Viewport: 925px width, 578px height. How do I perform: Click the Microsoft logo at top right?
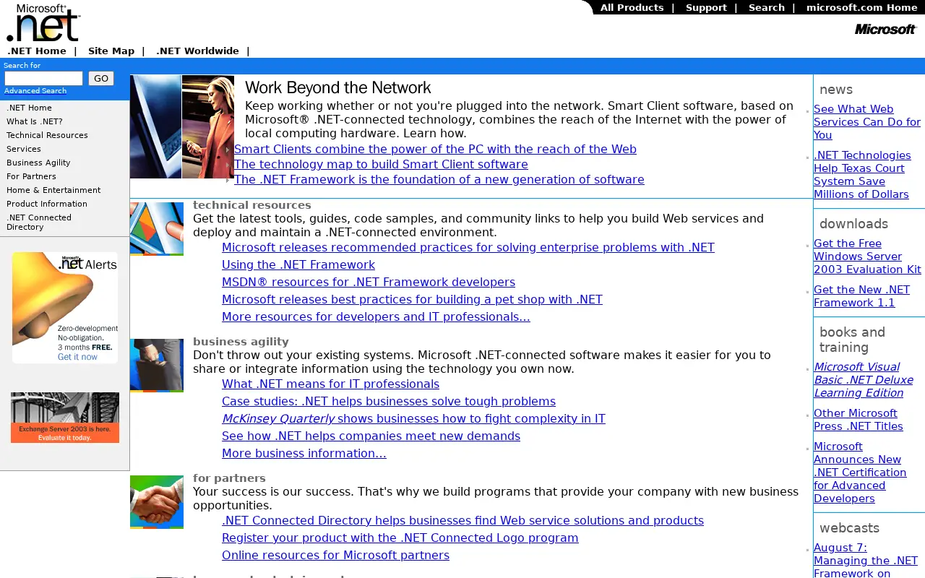[x=885, y=29]
